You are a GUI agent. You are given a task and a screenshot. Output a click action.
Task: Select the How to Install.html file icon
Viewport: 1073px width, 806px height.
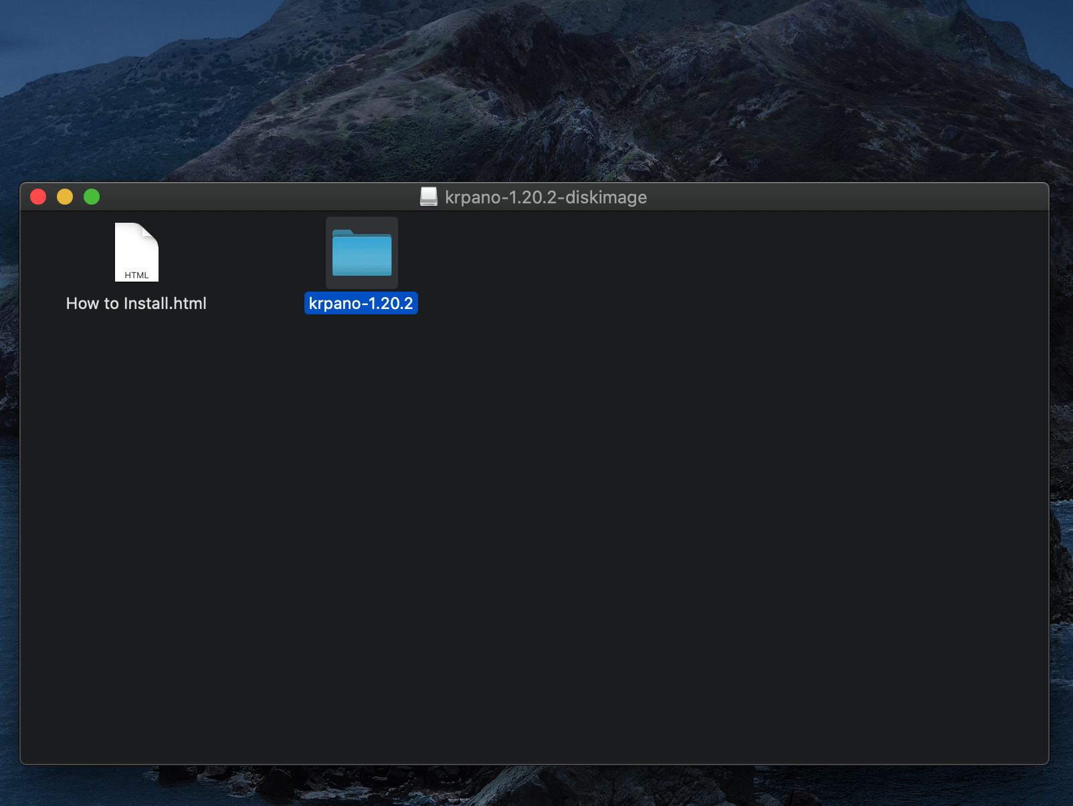click(136, 252)
